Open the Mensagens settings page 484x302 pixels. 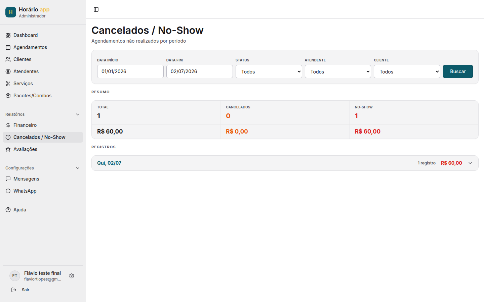(43, 179)
